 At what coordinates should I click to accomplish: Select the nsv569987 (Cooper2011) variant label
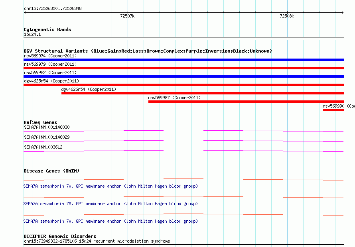pyautogui.click(x=174, y=98)
